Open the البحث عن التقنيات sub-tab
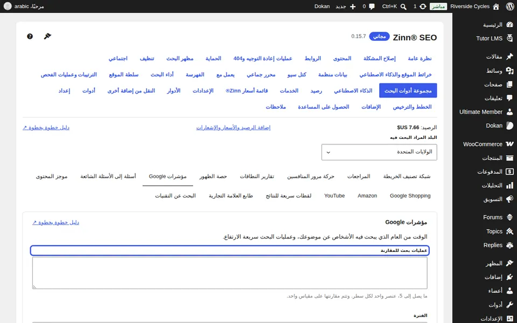Image resolution: width=517 pixels, height=323 pixels. click(176, 196)
